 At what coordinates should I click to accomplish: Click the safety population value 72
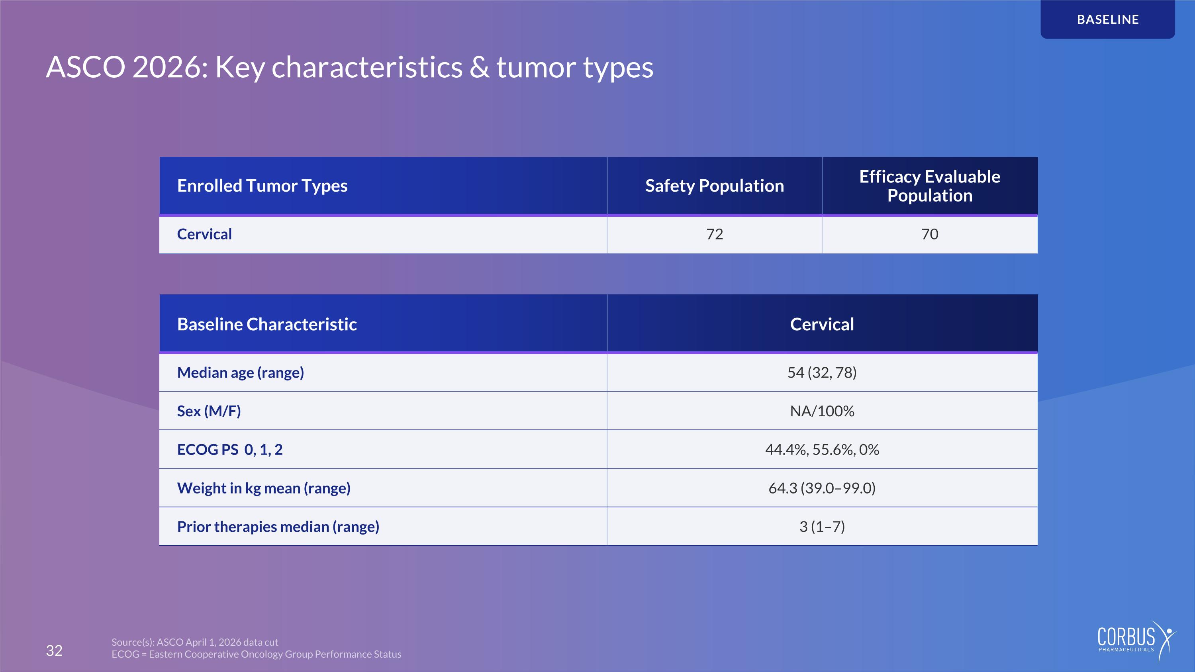point(714,234)
